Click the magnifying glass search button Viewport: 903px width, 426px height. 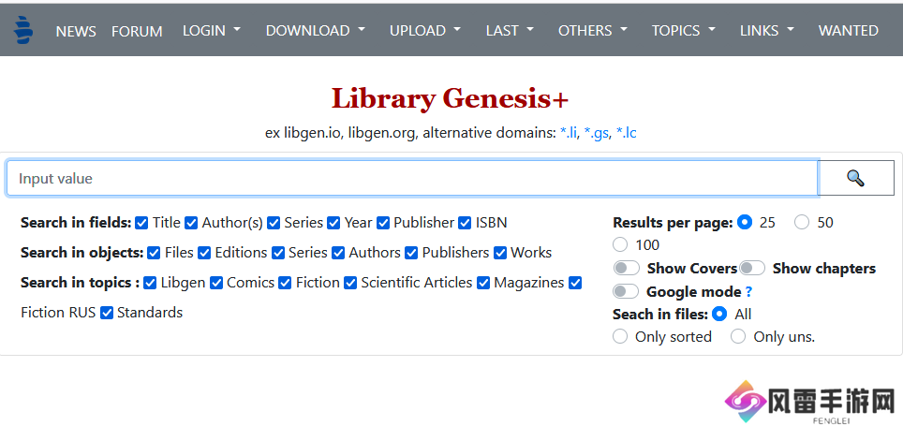(x=856, y=178)
